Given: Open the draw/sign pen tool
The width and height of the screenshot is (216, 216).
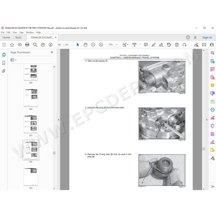Looking at the screenshot, I should click(161, 45).
